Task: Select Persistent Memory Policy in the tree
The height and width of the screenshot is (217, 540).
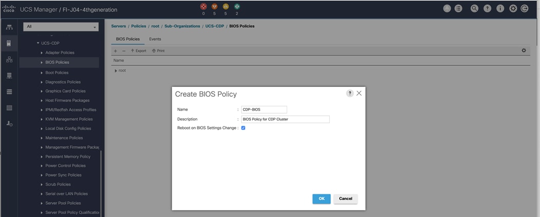Action: click(68, 156)
